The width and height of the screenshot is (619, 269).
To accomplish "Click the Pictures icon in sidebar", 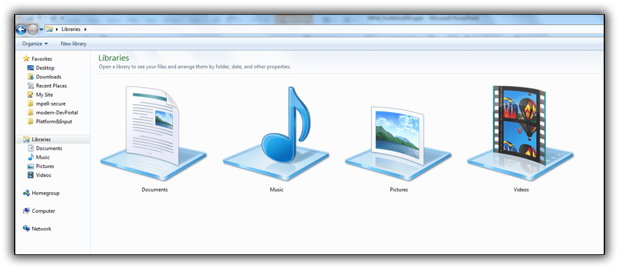I will 31,166.
